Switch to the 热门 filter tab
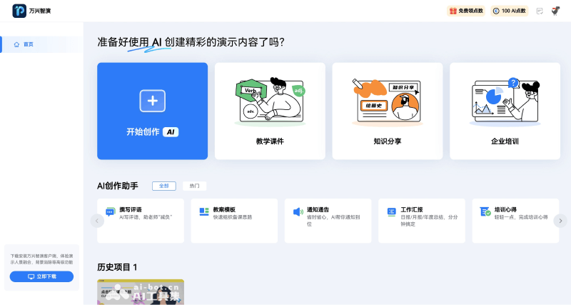 [194, 186]
